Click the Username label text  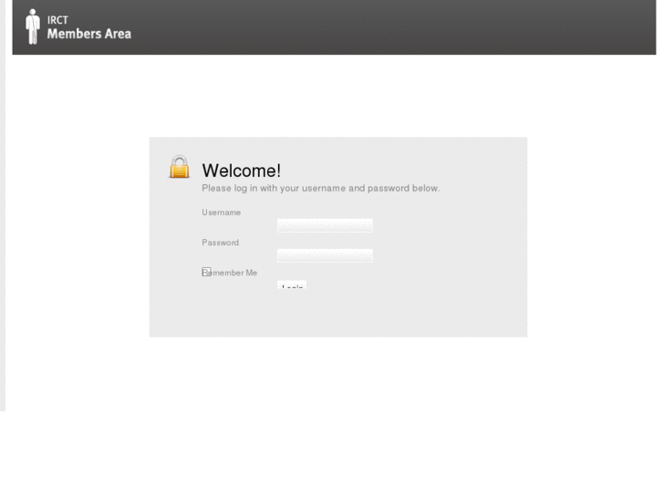click(x=221, y=212)
